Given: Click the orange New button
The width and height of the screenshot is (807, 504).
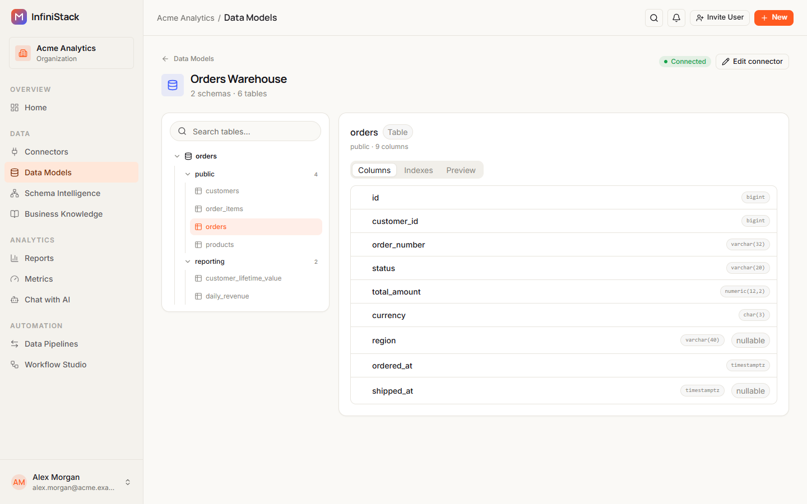Looking at the screenshot, I should [774, 18].
